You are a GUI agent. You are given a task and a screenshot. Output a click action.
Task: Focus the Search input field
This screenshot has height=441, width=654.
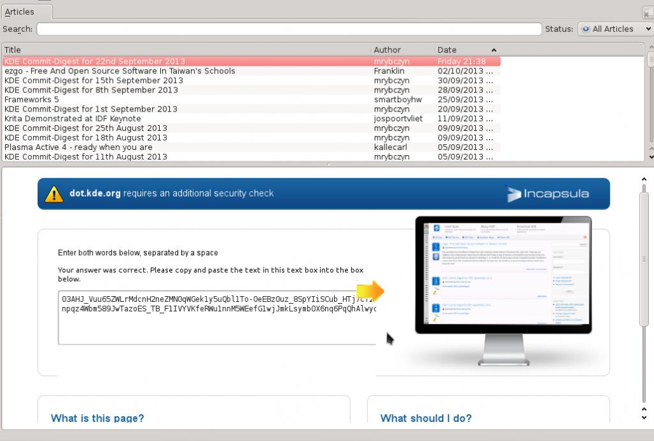click(289, 29)
